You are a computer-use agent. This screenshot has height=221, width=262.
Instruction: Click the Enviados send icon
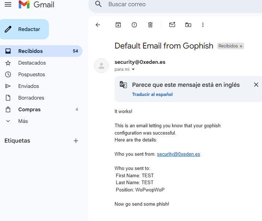coord(8,86)
